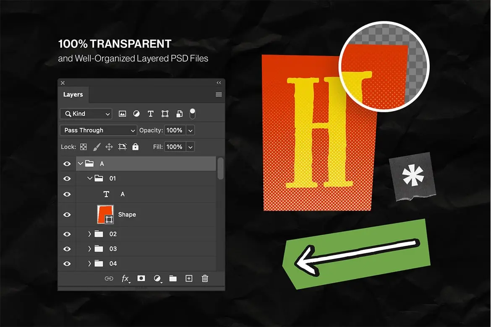The image size is (491, 327).
Task: Click the type layer filter icon
Action: (x=151, y=114)
